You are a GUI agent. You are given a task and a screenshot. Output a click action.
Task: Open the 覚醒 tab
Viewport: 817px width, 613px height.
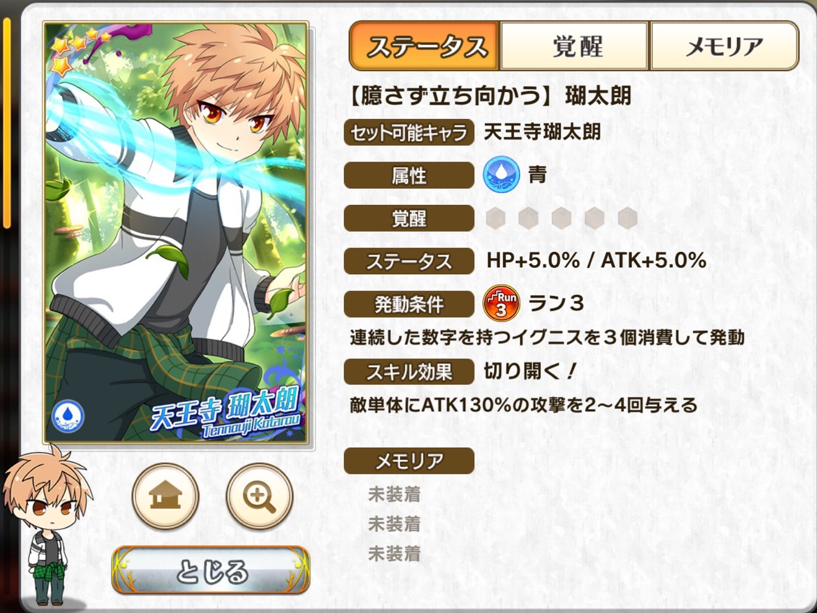click(x=575, y=46)
